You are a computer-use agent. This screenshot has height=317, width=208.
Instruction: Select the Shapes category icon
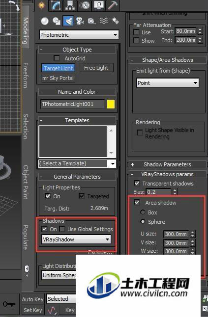tap(57, 21)
